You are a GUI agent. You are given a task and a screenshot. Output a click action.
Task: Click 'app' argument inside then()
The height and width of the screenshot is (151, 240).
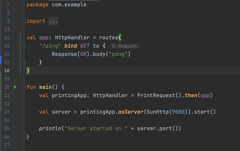pos(205,95)
